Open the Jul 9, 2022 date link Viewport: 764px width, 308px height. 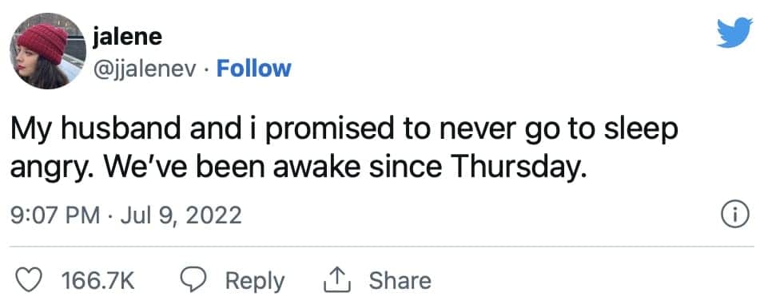(x=181, y=215)
